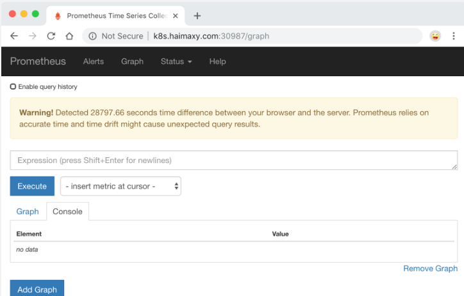Click the Prometheus brand logo text
This screenshot has height=296, width=464.
pyautogui.click(x=38, y=61)
